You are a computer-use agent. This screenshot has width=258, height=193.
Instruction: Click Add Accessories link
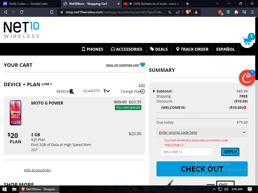[x=37, y=170]
